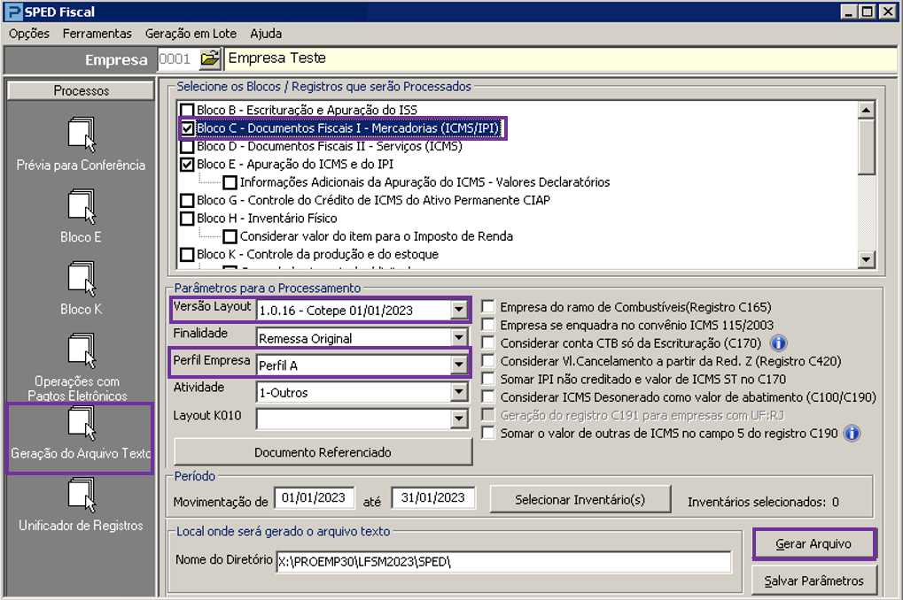
Task: Open the company folder lookup icon
Action: tap(210, 58)
